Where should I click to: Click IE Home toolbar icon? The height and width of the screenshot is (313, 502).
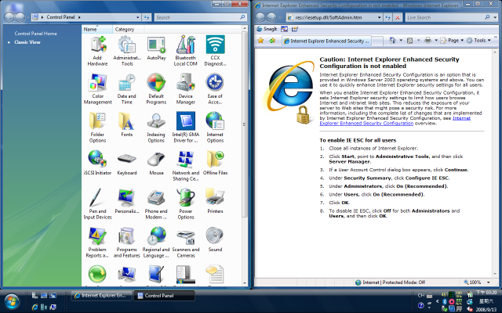[392, 40]
